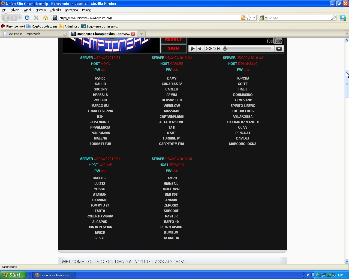Play the YouTube video

pos(192,48)
